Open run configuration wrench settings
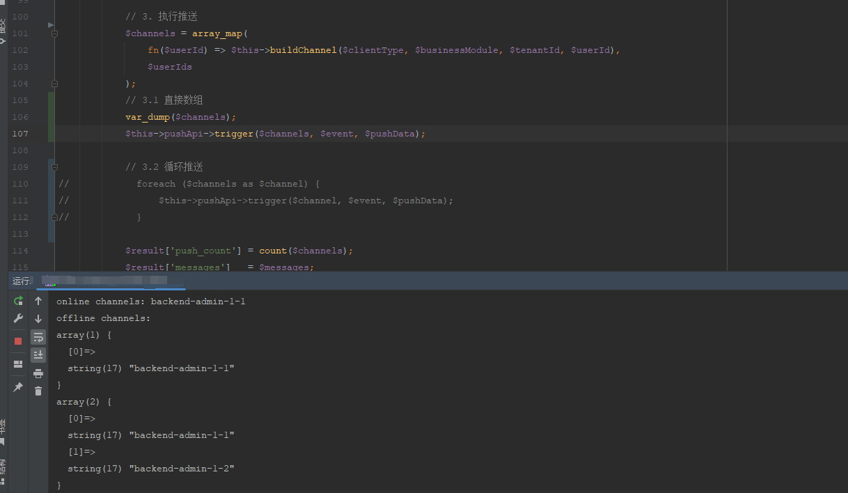This screenshot has width=848, height=493. click(x=18, y=318)
